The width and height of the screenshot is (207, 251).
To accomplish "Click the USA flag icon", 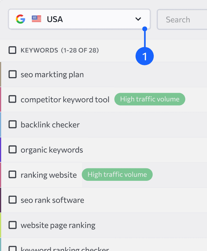I will point(36,19).
